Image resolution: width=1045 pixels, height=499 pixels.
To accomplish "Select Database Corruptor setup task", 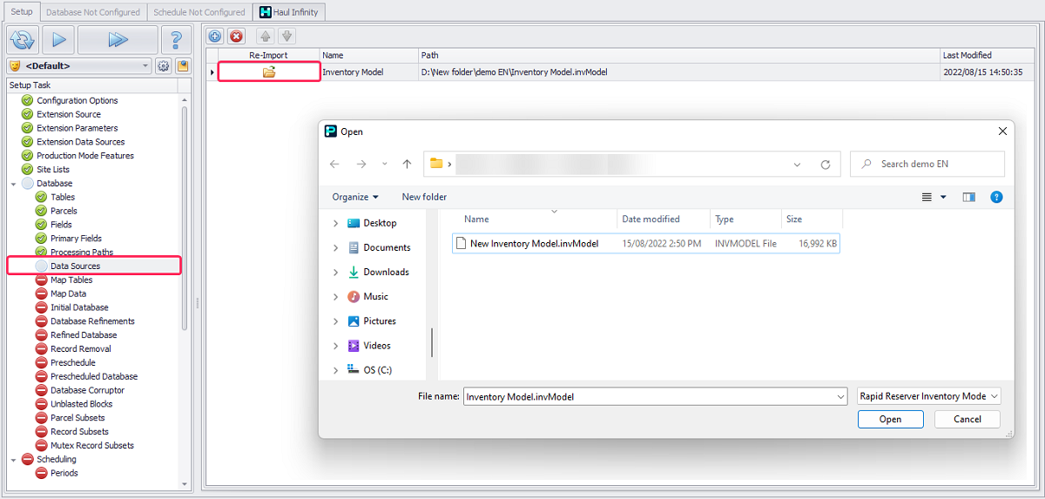I will point(87,390).
